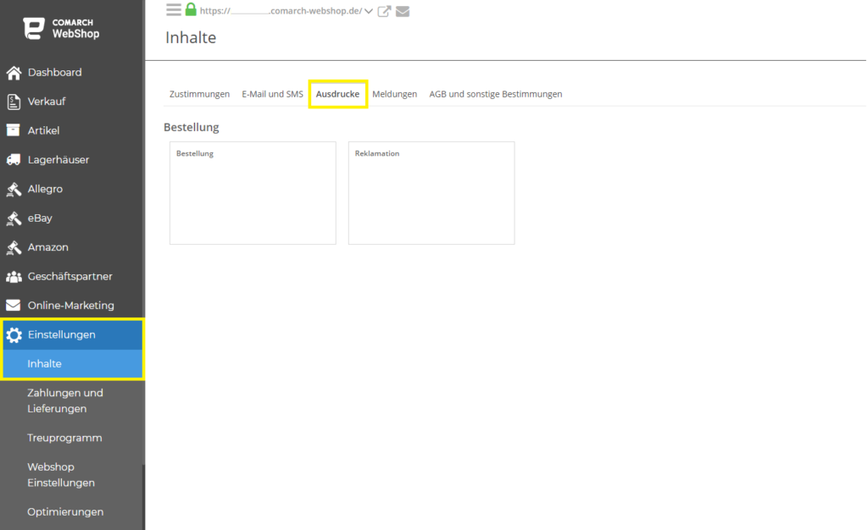Click the envelope mail icon in header

403,11
